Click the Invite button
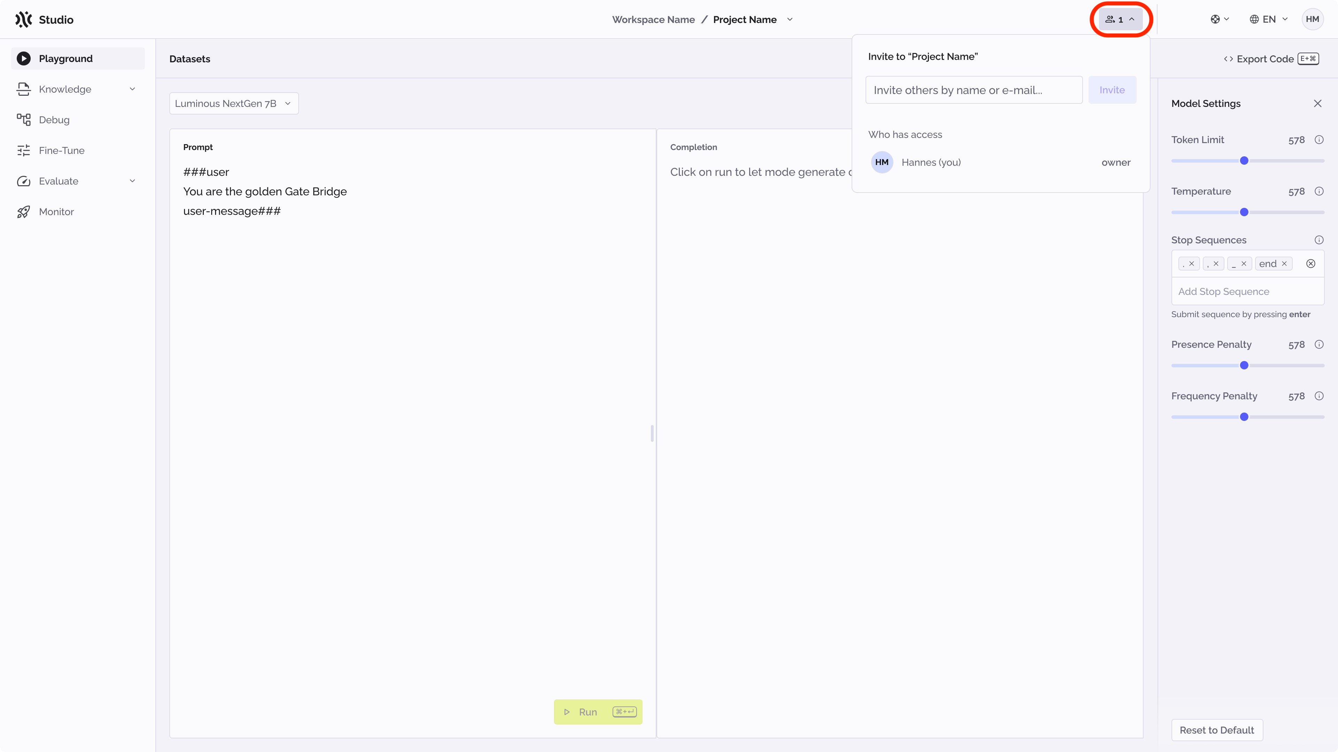 (1112, 89)
